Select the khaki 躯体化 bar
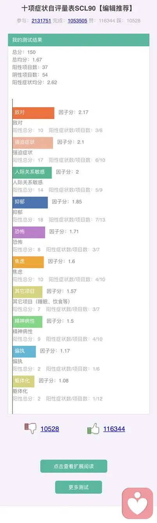Viewport: 157px width, 523px height. click(23, 381)
